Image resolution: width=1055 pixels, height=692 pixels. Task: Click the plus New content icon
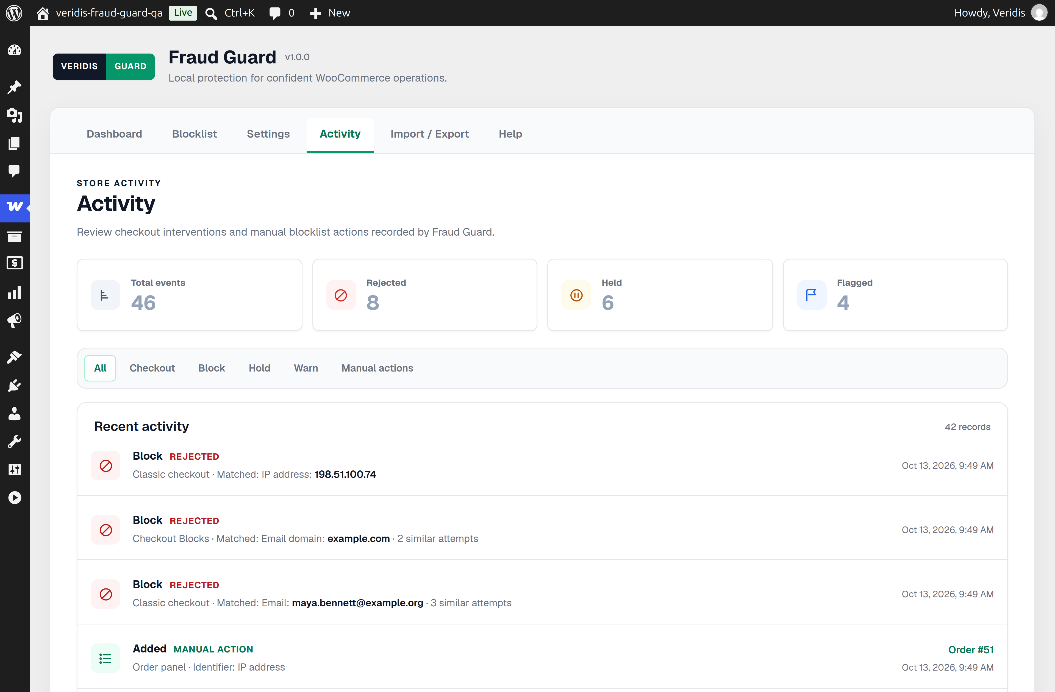315,13
